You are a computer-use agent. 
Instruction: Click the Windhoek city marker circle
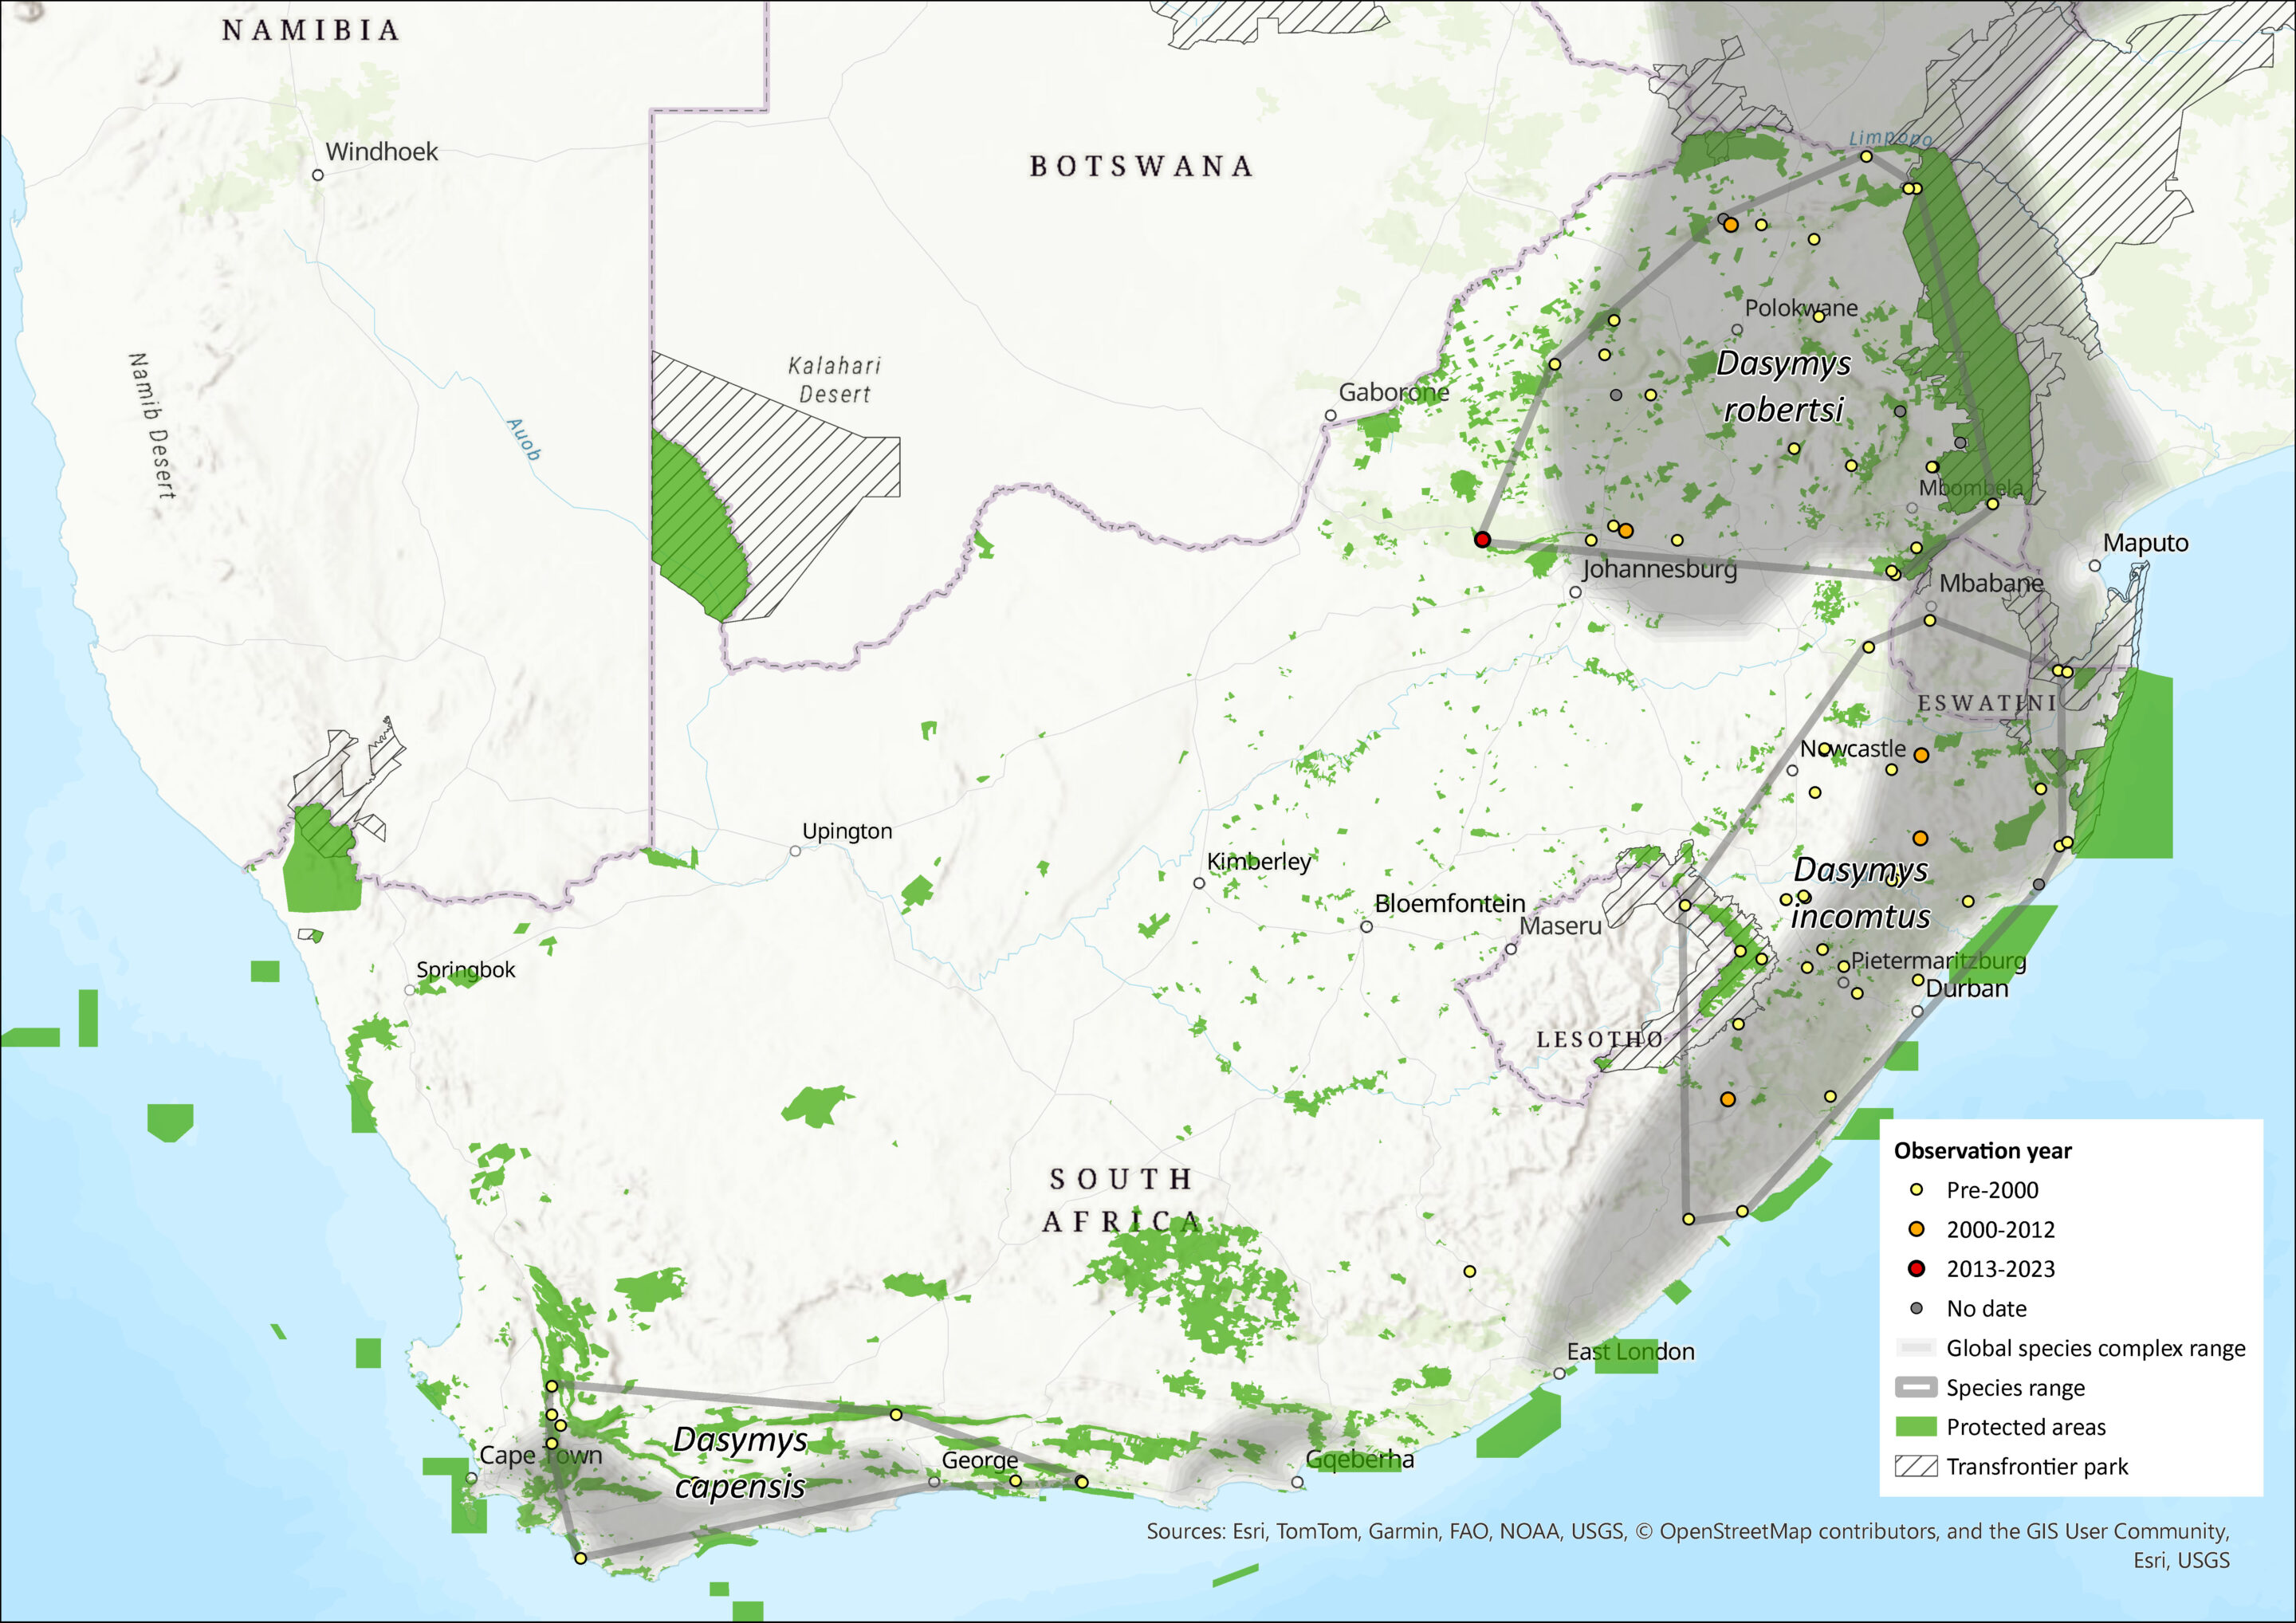tap(318, 175)
